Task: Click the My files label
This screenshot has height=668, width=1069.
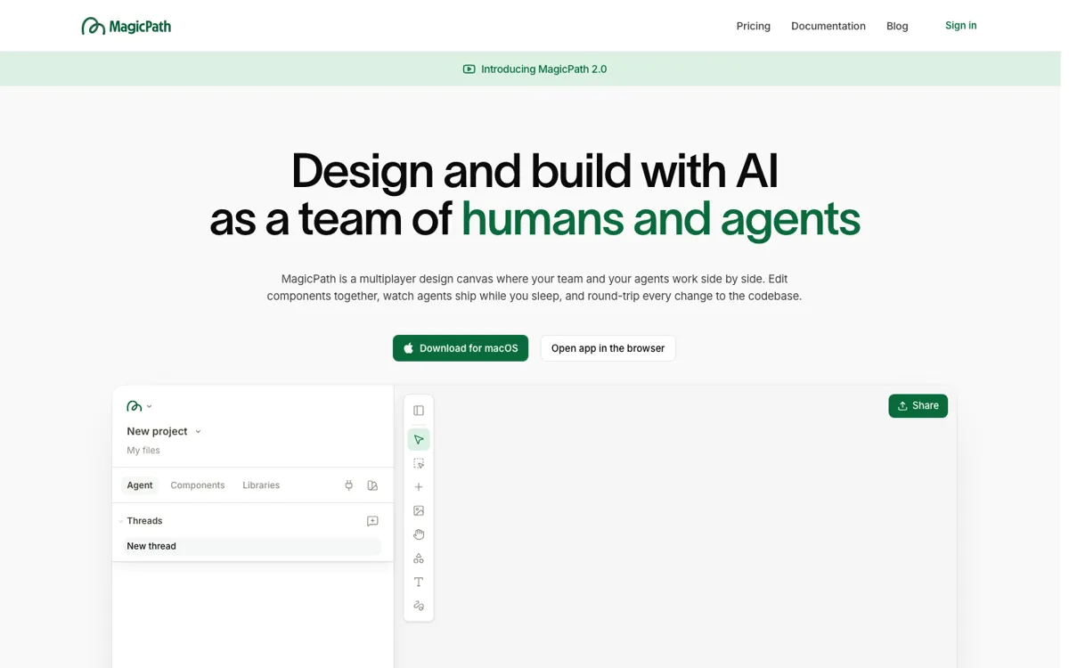Action: click(x=143, y=451)
